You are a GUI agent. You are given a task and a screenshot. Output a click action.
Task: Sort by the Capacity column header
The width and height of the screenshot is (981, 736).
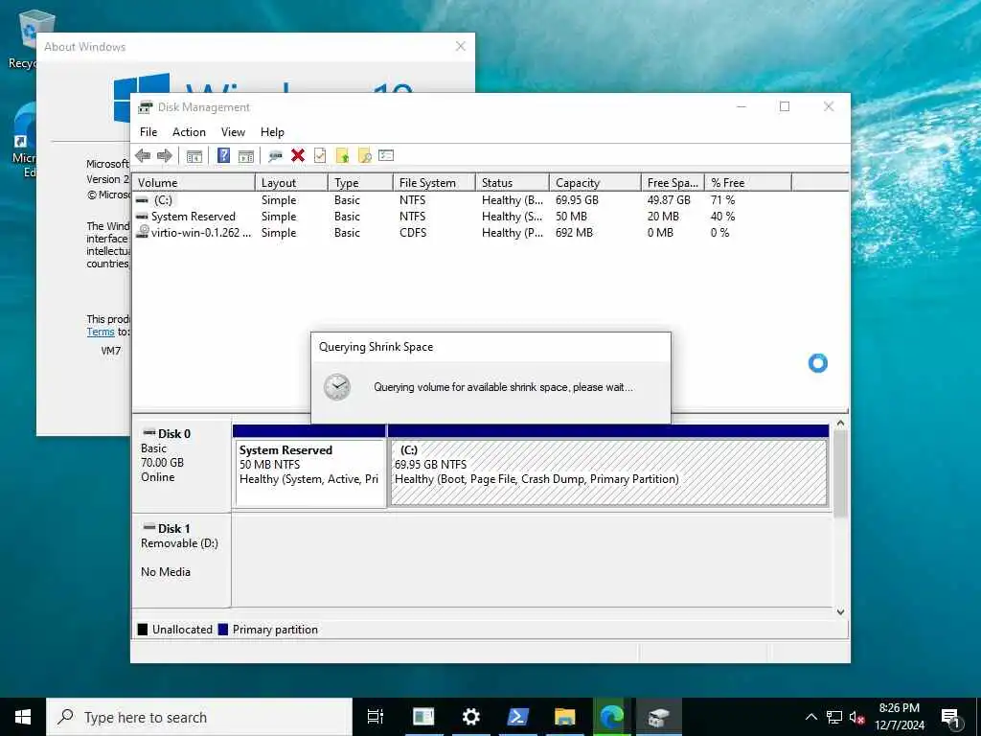coord(595,183)
